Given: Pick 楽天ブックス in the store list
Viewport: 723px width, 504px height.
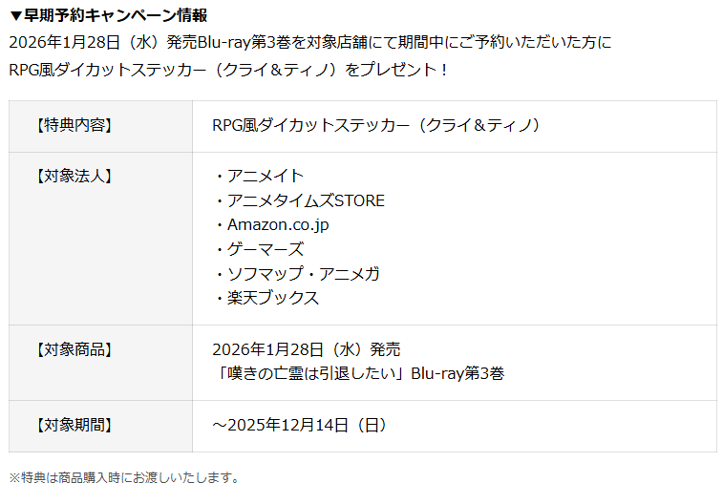Looking at the screenshot, I should point(273,298).
